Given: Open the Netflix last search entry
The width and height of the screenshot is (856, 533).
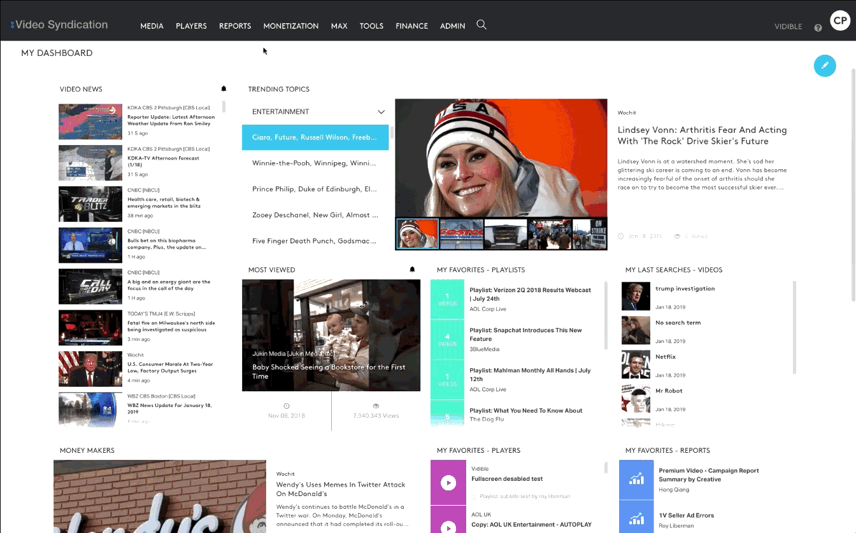Looking at the screenshot, I should pos(666,357).
